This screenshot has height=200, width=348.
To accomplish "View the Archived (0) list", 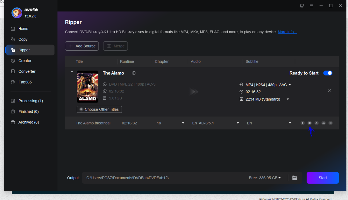I will coord(30,122).
